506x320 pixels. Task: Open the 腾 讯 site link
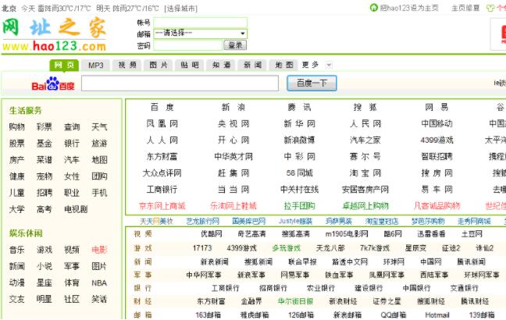[299, 108]
